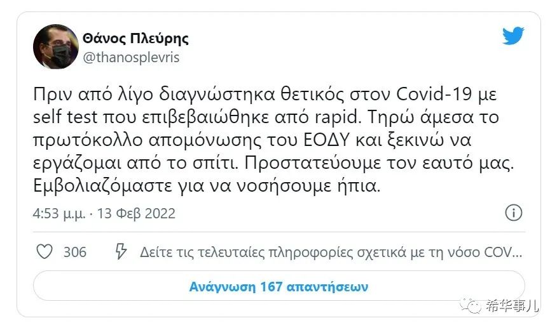The width and height of the screenshot is (557, 330).
Task: Open Twitter via the blue bird logo
Action: point(513,36)
